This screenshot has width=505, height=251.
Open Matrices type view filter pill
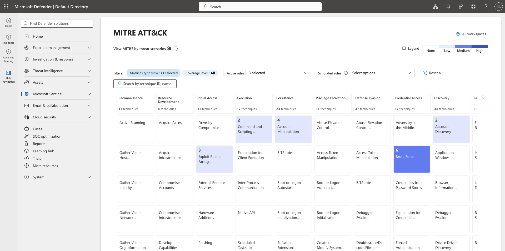[x=153, y=73]
